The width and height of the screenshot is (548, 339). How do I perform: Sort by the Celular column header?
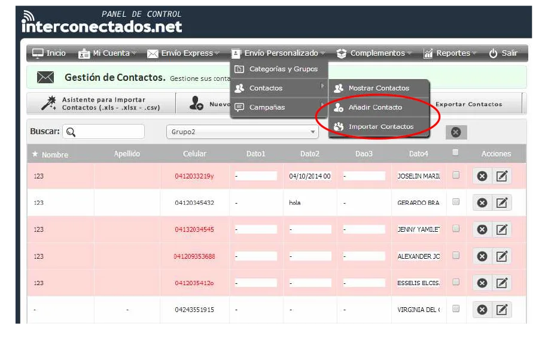pyautogui.click(x=194, y=154)
